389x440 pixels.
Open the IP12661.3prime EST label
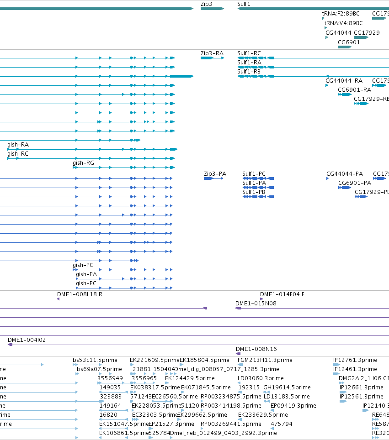coord(362,387)
